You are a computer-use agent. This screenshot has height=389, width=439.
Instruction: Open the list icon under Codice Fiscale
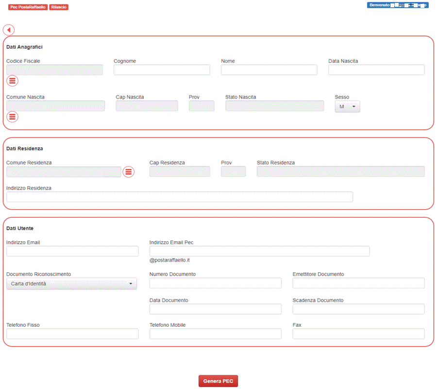tap(12, 81)
